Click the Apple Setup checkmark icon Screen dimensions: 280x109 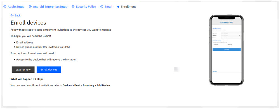5,7
